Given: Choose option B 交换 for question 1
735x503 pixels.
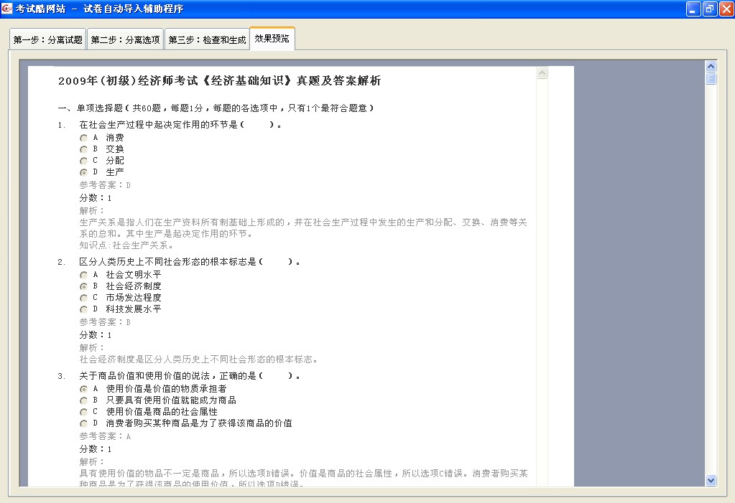Looking at the screenshot, I should 84,149.
